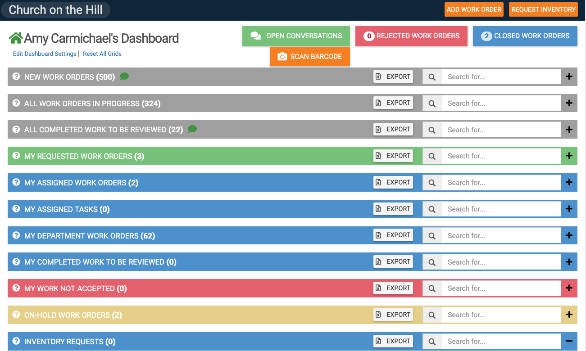Click help icon beside On-Hold Work Orders
The height and width of the screenshot is (351, 586).
coord(16,315)
